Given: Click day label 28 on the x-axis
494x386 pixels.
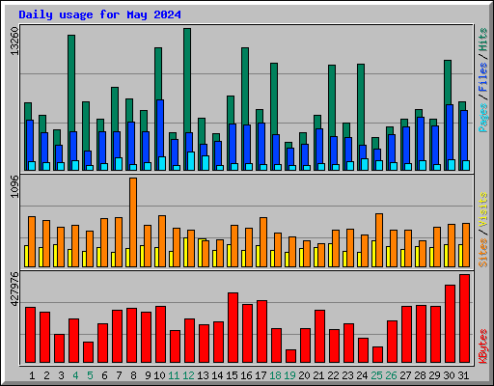Looking at the screenshot, I should coord(420,375).
